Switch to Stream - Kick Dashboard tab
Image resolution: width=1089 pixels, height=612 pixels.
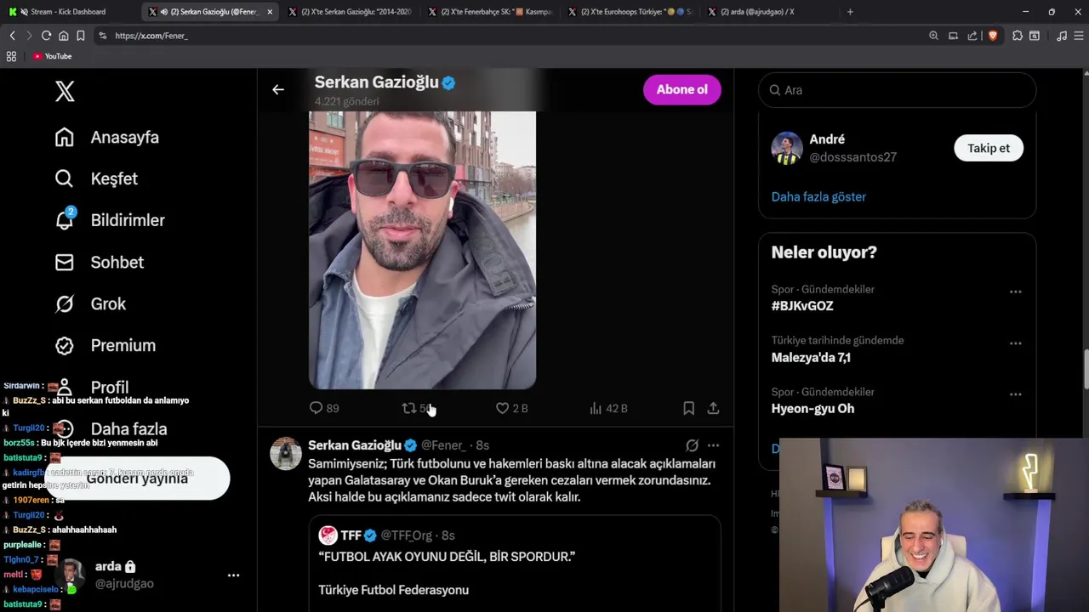point(68,12)
